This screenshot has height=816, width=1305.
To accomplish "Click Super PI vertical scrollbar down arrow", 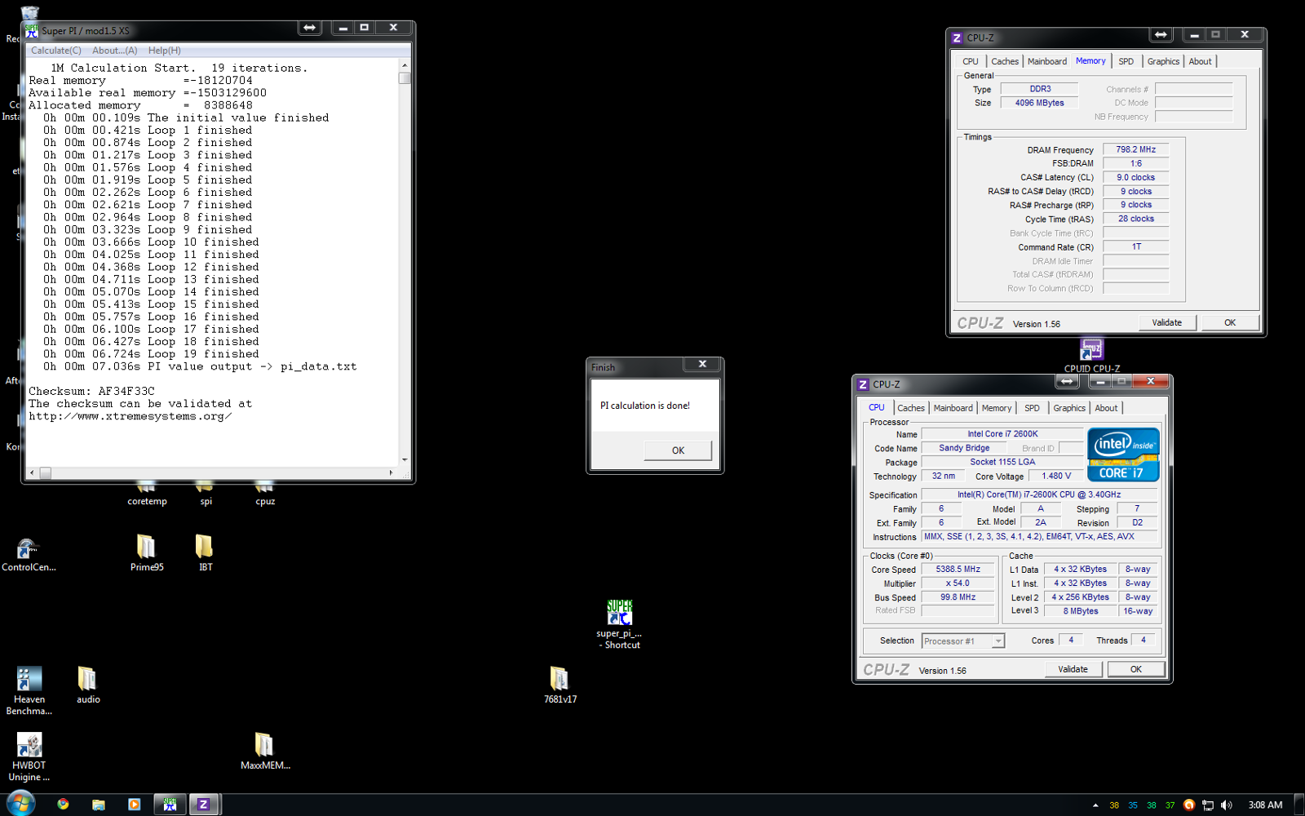I will (405, 460).
